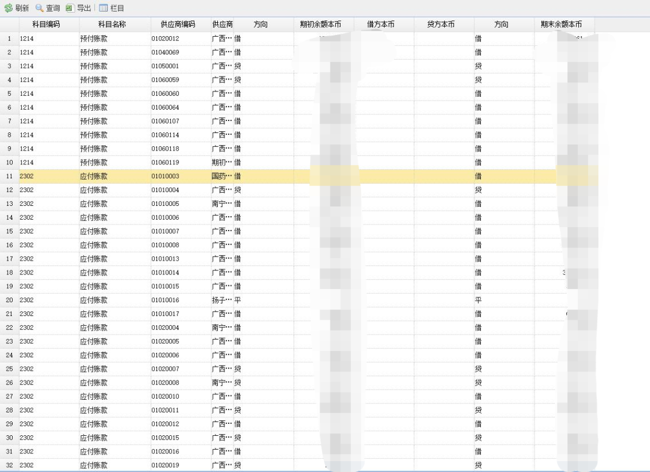Viewport: 650px width, 472px height.
Task: Open the 查询 search tool
Action: pos(48,8)
